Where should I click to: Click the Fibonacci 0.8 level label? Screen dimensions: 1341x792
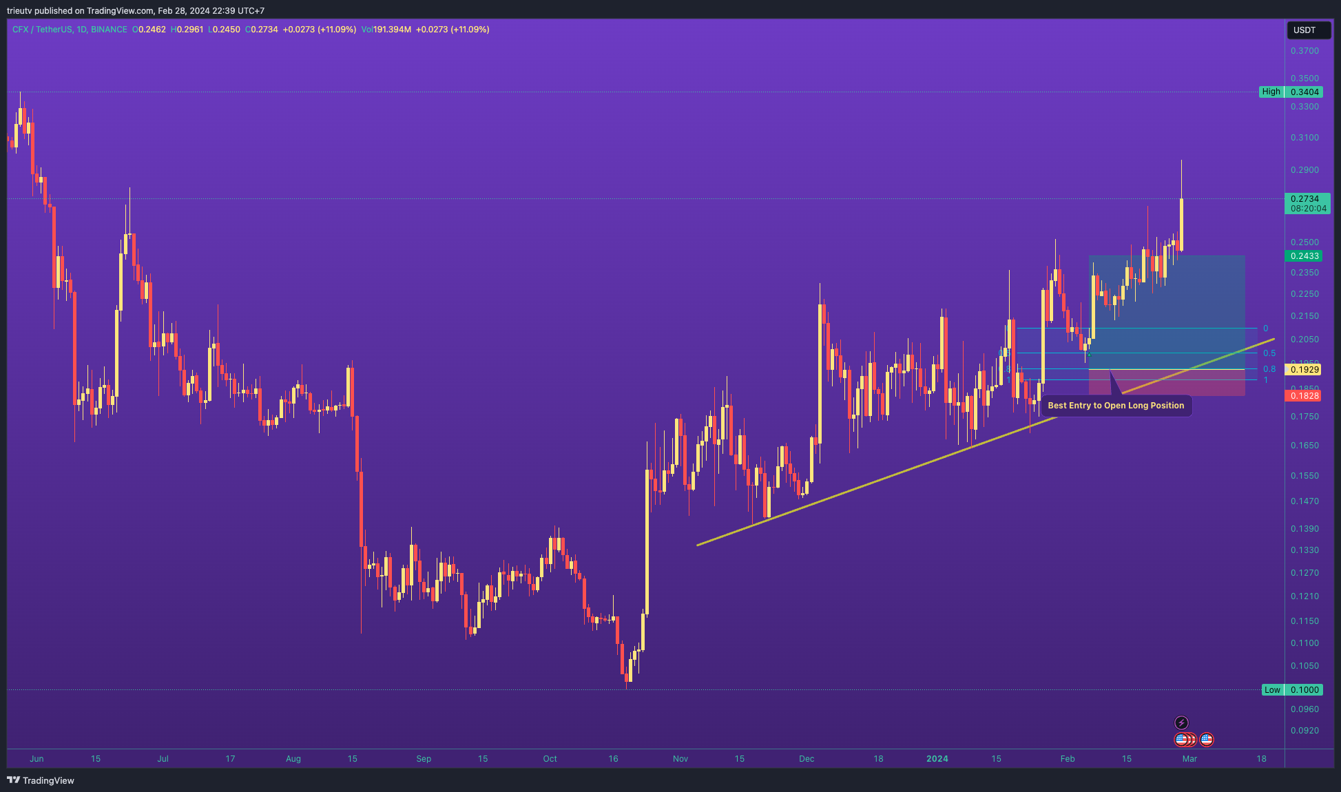click(x=1269, y=369)
